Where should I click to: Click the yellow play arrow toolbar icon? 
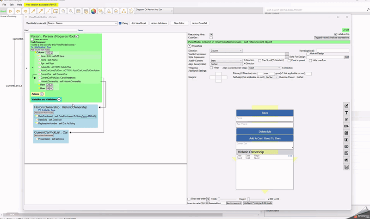(x=11, y=11)
